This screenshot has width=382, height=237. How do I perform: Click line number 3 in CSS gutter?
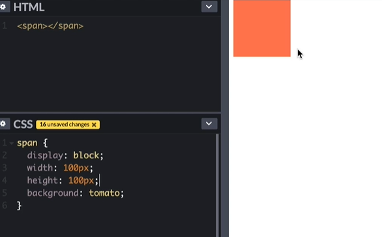point(5,168)
